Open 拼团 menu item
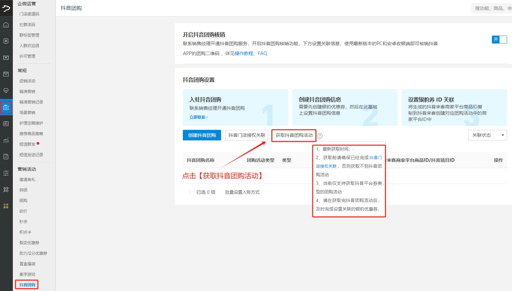 coord(23,190)
